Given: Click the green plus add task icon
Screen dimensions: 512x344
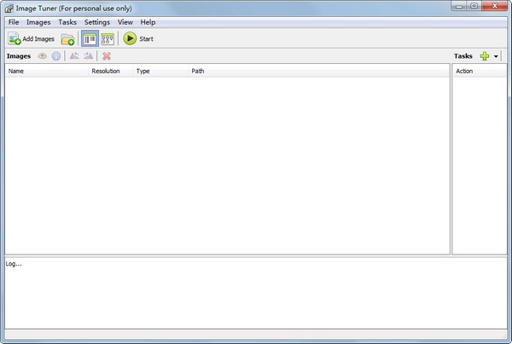Looking at the screenshot, I should click(x=485, y=56).
